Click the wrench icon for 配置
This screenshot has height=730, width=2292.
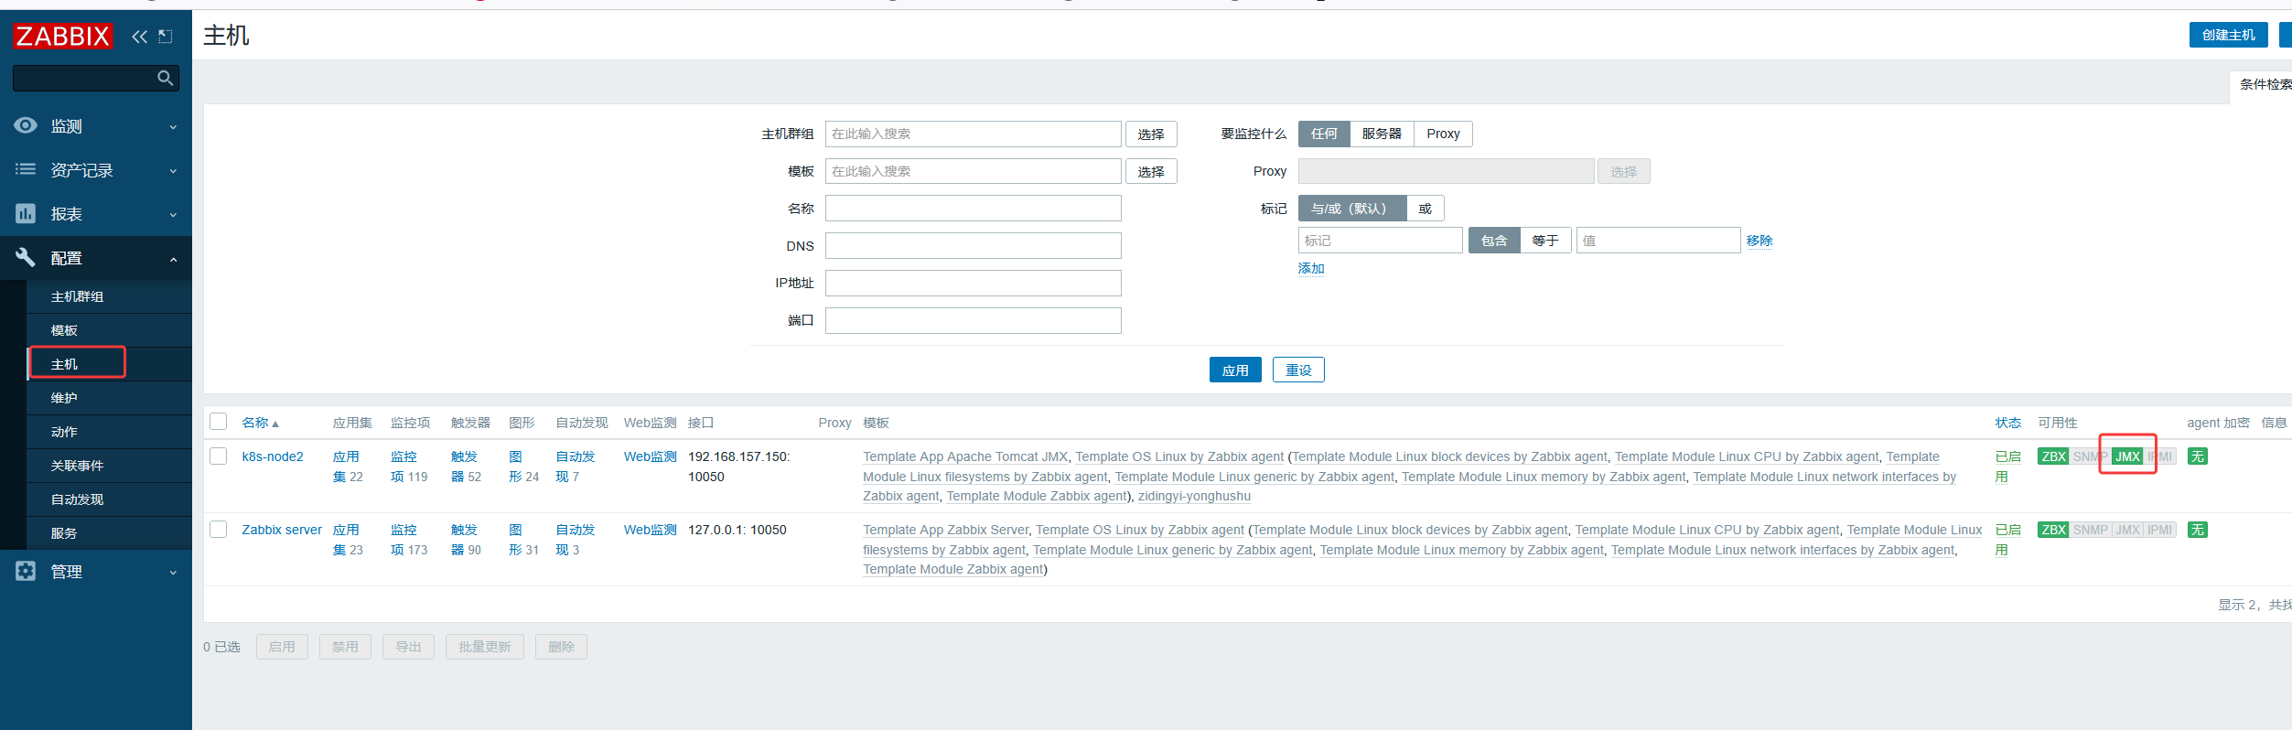click(26, 257)
